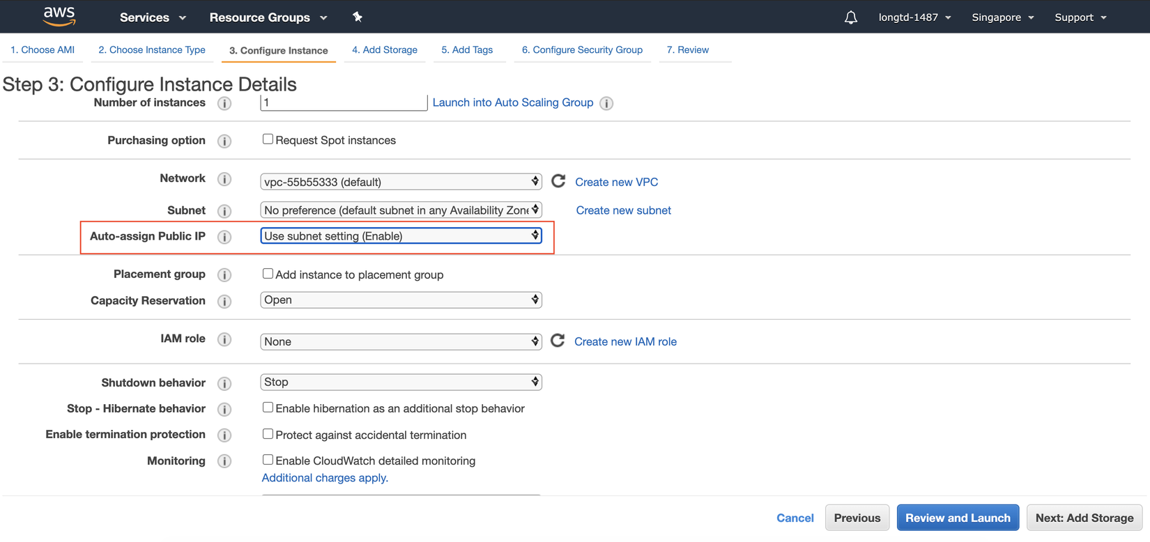The width and height of the screenshot is (1150, 542).
Task: Check Protect against accidental termination
Action: 268,434
